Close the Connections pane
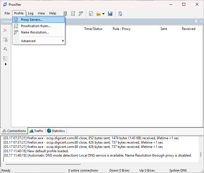The height and width of the screenshot is (173, 204). click(x=201, y=21)
